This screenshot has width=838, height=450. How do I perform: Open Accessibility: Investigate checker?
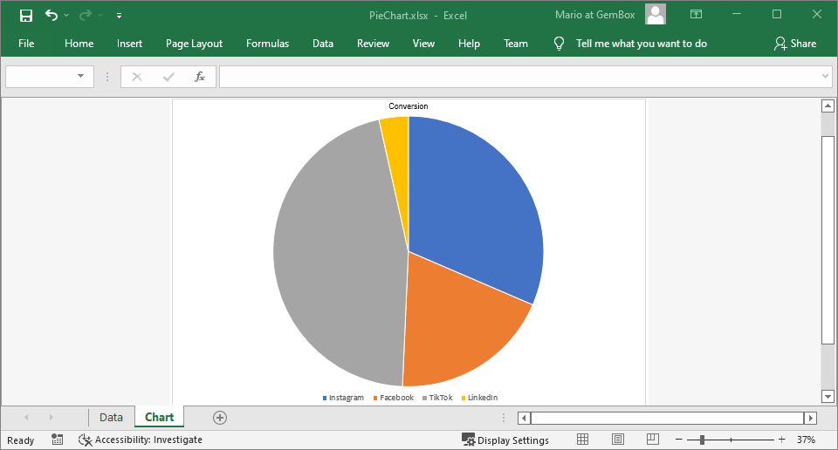(x=141, y=440)
